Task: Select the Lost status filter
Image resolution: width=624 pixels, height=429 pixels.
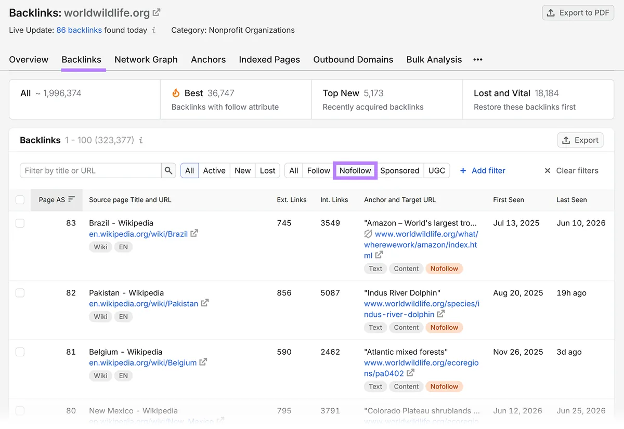Action: click(268, 170)
